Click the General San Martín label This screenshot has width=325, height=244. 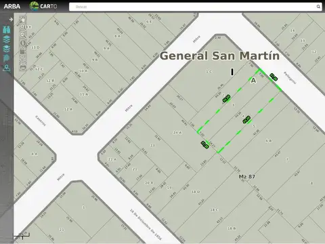coord(219,56)
